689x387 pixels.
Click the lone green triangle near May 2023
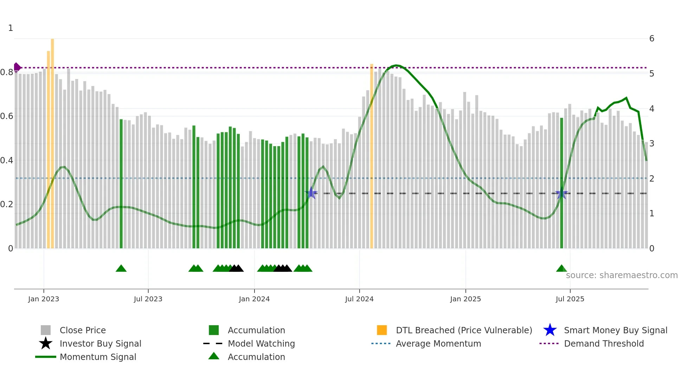coord(121,269)
